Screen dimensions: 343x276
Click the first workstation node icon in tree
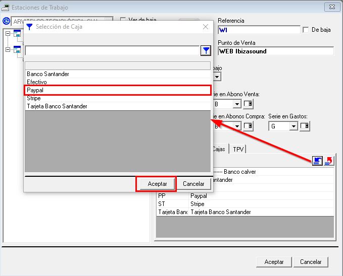point(17,34)
